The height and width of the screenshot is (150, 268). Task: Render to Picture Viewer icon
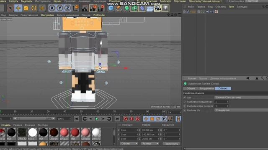(93, 8)
